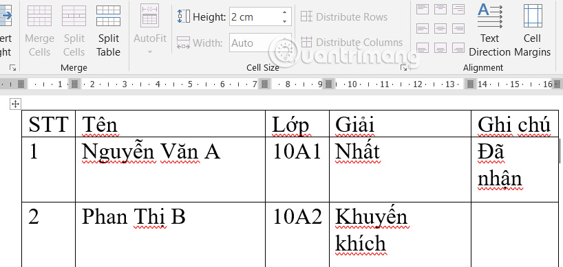The height and width of the screenshot is (267, 563).
Task: Align cell text center left
Action: [x=423, y=28]
